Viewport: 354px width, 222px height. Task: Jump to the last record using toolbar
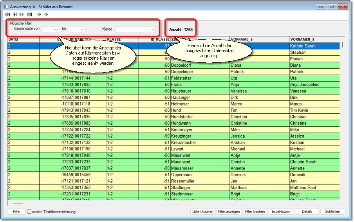click(x=29, y=15)
